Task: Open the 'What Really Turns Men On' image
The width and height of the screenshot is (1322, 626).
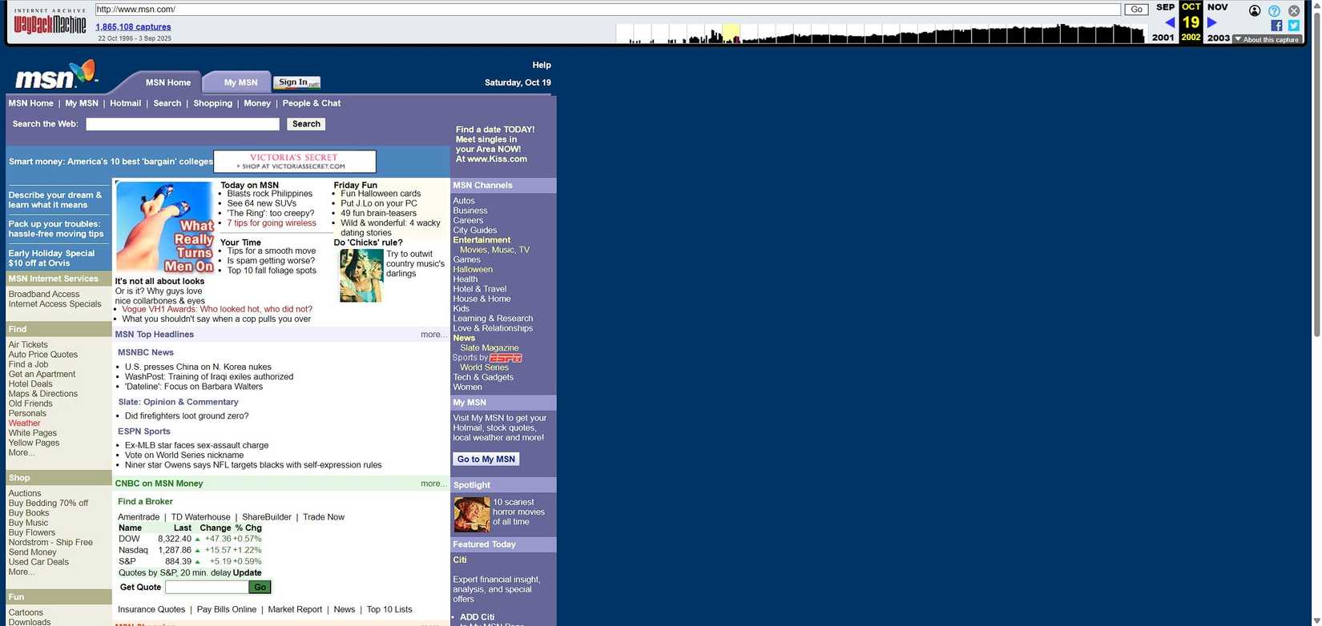Action: [x=165, y=227]
